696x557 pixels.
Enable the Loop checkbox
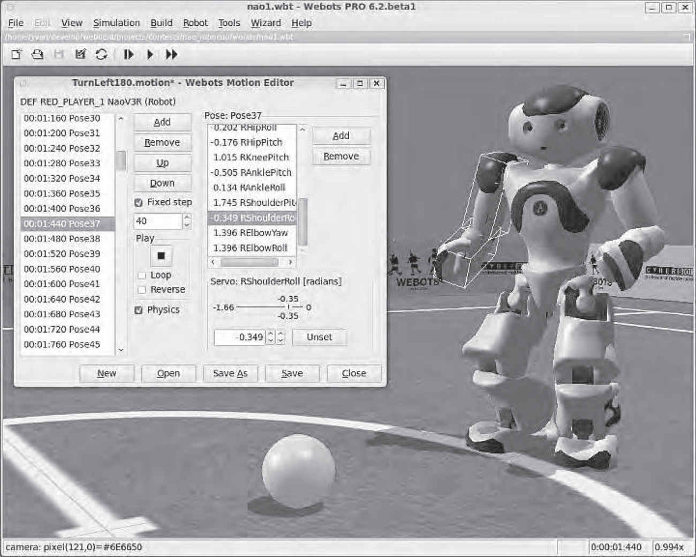pyautogui.click(x=142, y=275)
